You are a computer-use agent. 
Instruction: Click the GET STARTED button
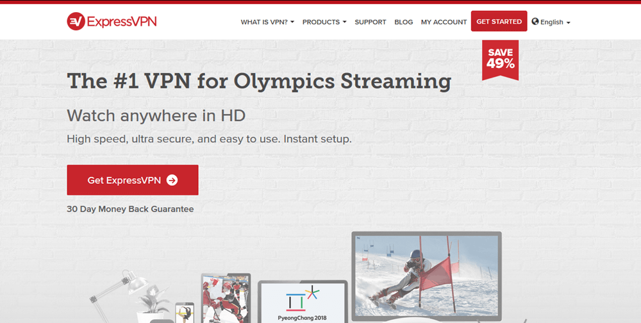click(499, 21)
